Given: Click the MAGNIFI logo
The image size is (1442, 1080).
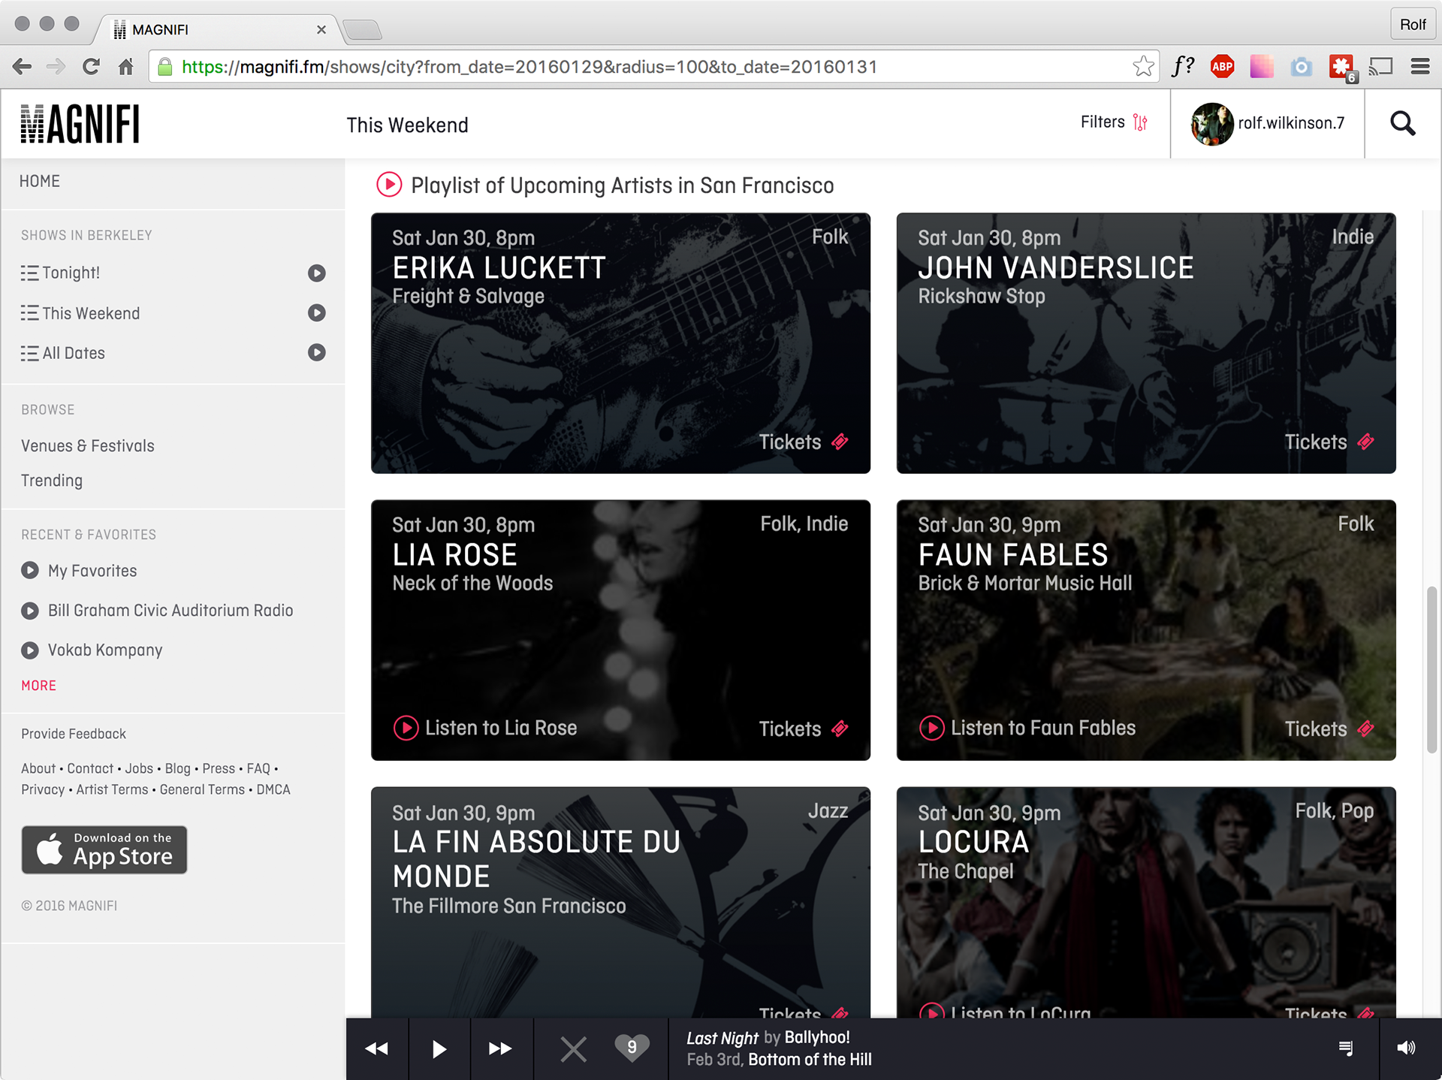Looking at the screenshot, I should [80, 124].
